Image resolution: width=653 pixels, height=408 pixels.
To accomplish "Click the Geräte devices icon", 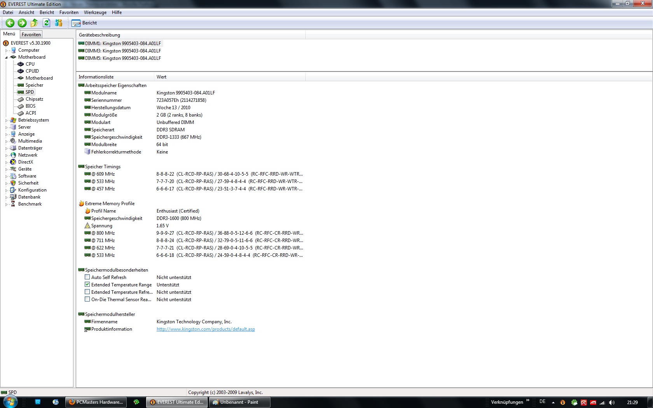I will pos(13,169).
